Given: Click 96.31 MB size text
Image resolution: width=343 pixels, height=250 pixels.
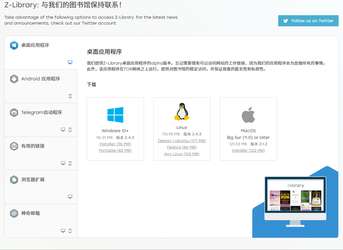Looking at the screenshot, I should tap(104, 137).
